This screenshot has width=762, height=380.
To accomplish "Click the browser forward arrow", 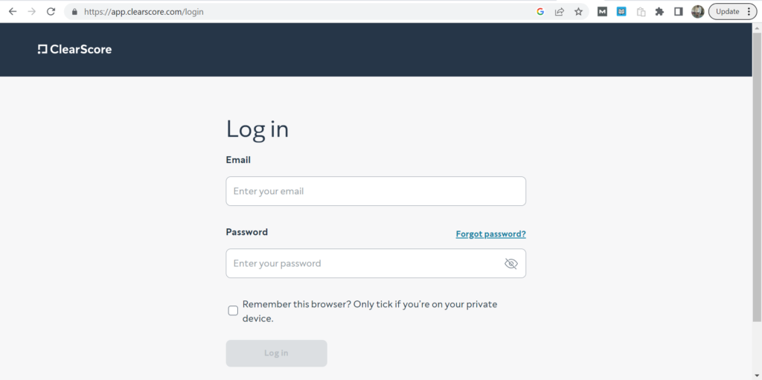I will click(31, 12).
